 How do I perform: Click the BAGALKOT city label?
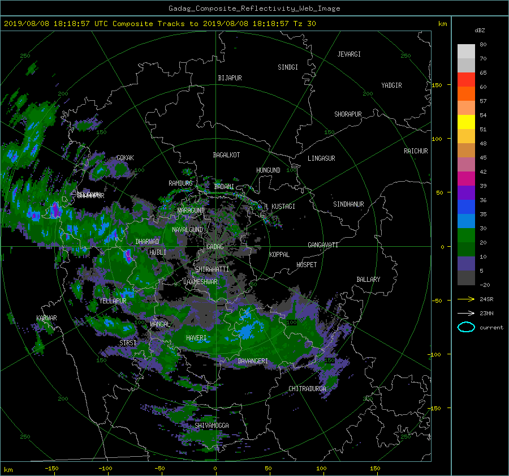(226, 155)
